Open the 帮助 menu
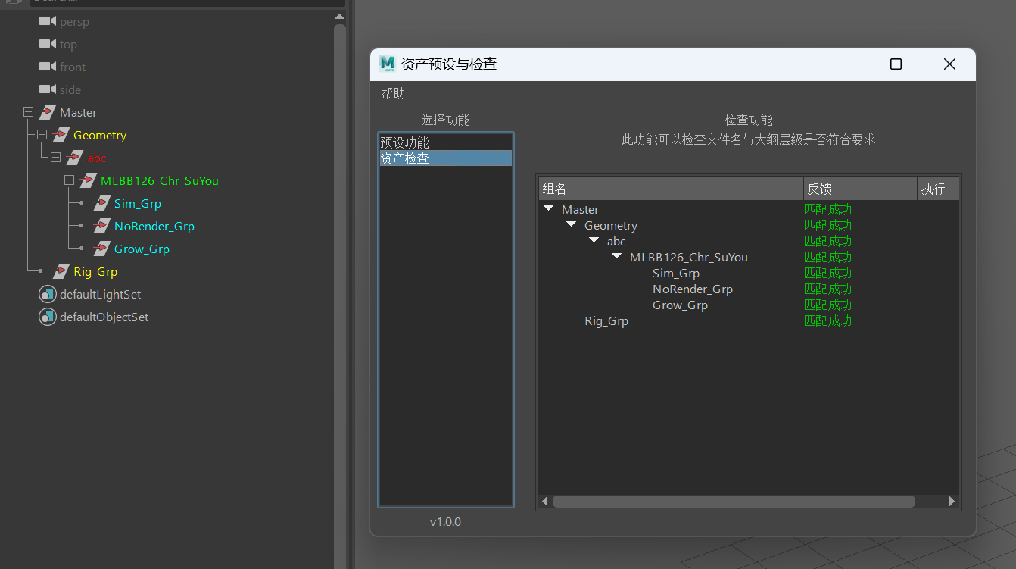The height and width of the screenshot is (569, 1016). pyautogui.click(x=393, y=93)
